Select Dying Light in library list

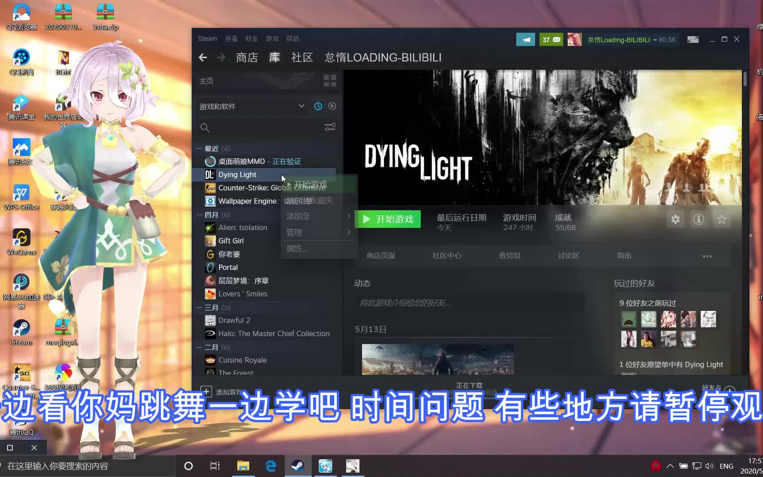[x=264, y=175]
